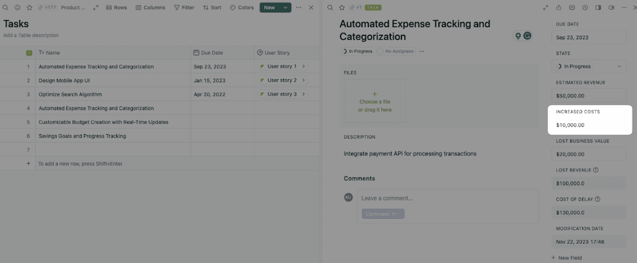Select all rows via green header checkbox

point(30,53)
